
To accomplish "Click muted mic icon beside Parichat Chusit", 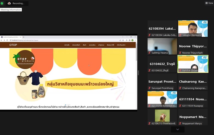I will click(180, 71).
